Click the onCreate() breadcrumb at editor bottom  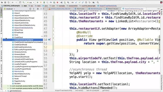(79, 90)
